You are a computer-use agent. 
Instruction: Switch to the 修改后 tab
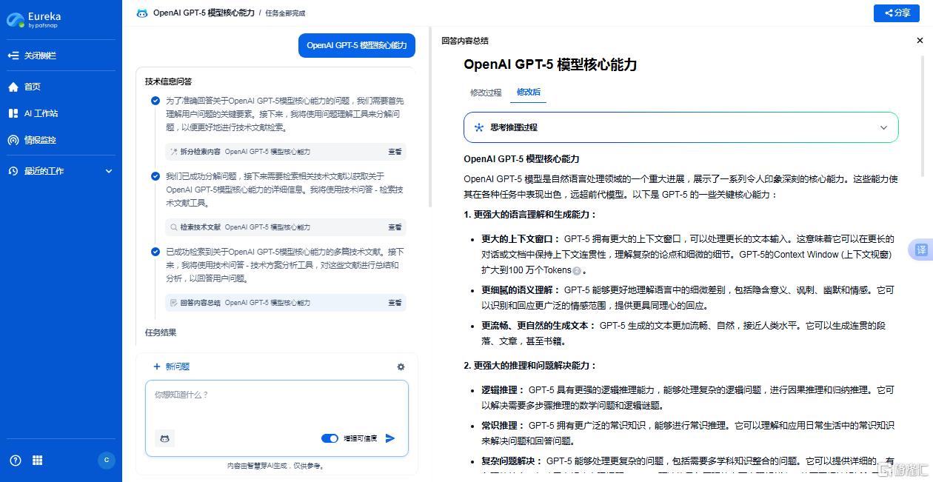[x=529, y=93]
